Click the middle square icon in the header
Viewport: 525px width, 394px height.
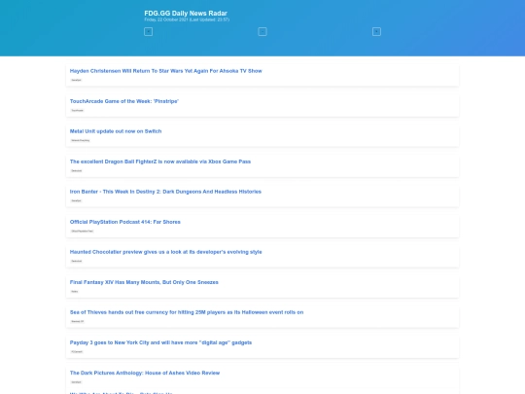tap(262, 31)
